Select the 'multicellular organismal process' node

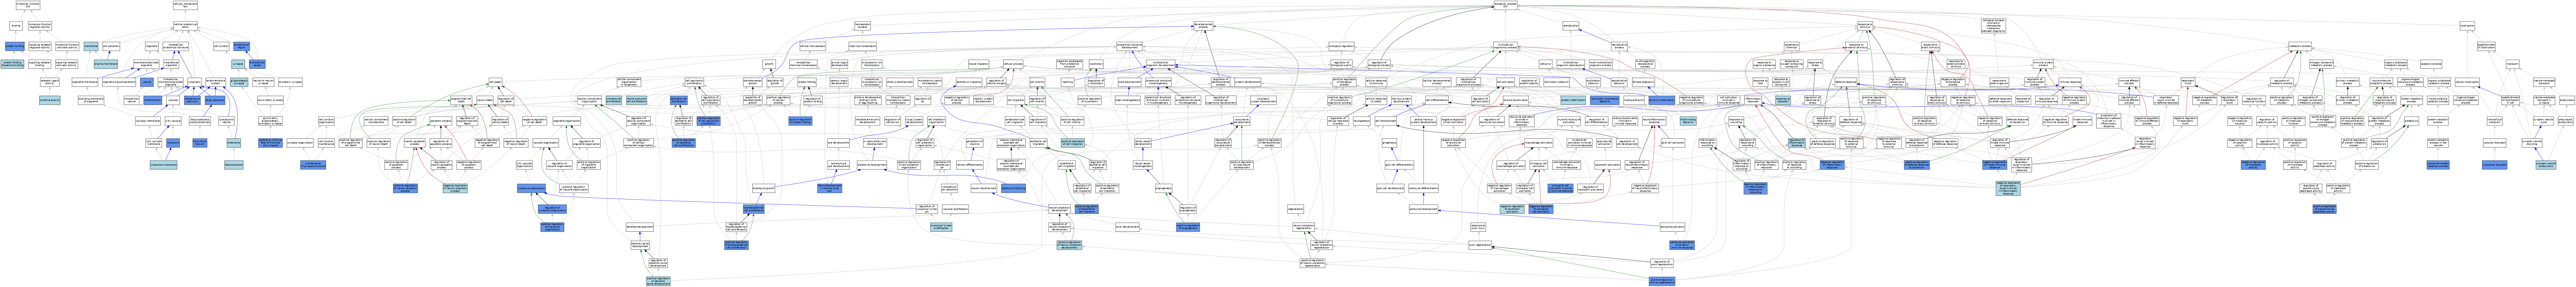pyautogui.click(x=1506, y=46)
